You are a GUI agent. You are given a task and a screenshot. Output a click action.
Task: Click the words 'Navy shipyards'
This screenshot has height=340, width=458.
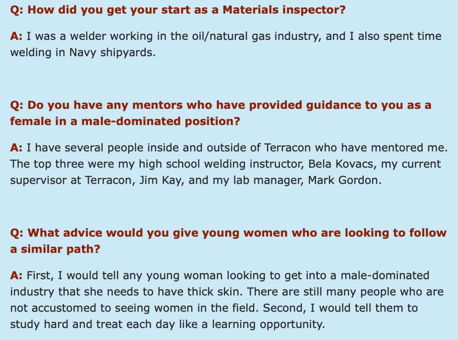pos(111,53)
